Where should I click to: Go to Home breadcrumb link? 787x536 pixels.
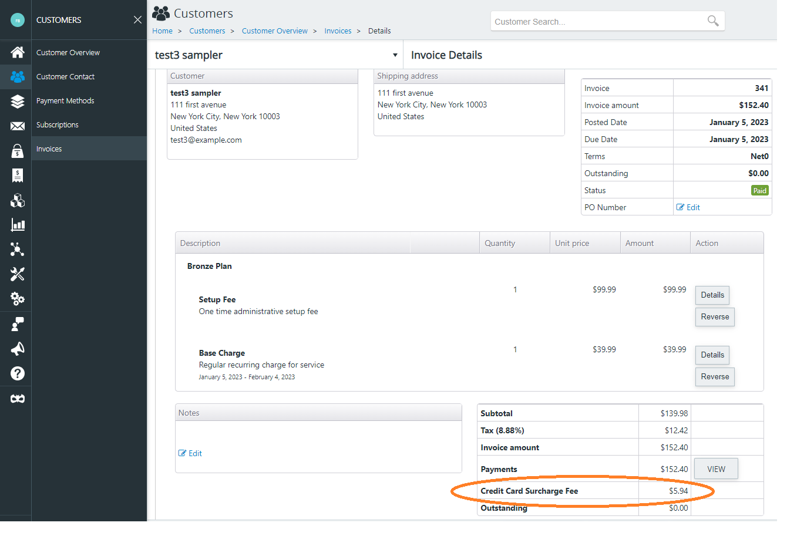(163, 31)
